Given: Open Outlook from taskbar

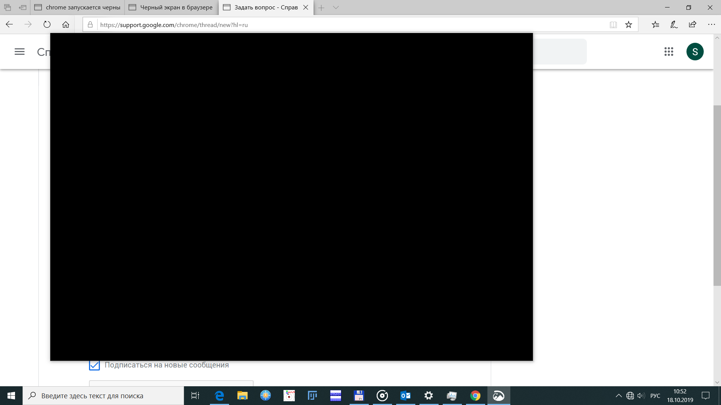Looking at the screenshot, I should (x=406, y=396).
